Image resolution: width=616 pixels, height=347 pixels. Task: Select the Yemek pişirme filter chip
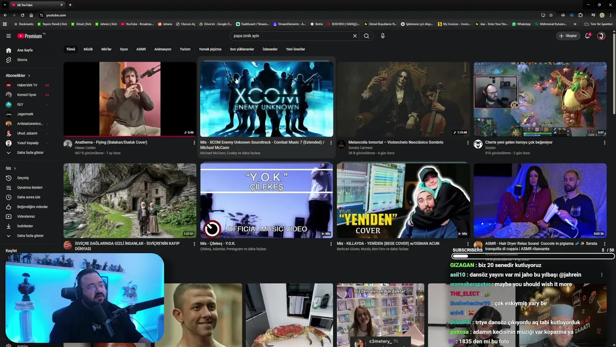coord(210,49)
